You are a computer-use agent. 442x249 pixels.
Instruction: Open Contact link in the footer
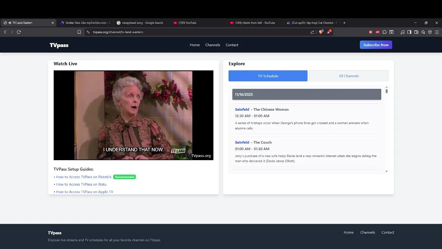click(x=388, y=232)
